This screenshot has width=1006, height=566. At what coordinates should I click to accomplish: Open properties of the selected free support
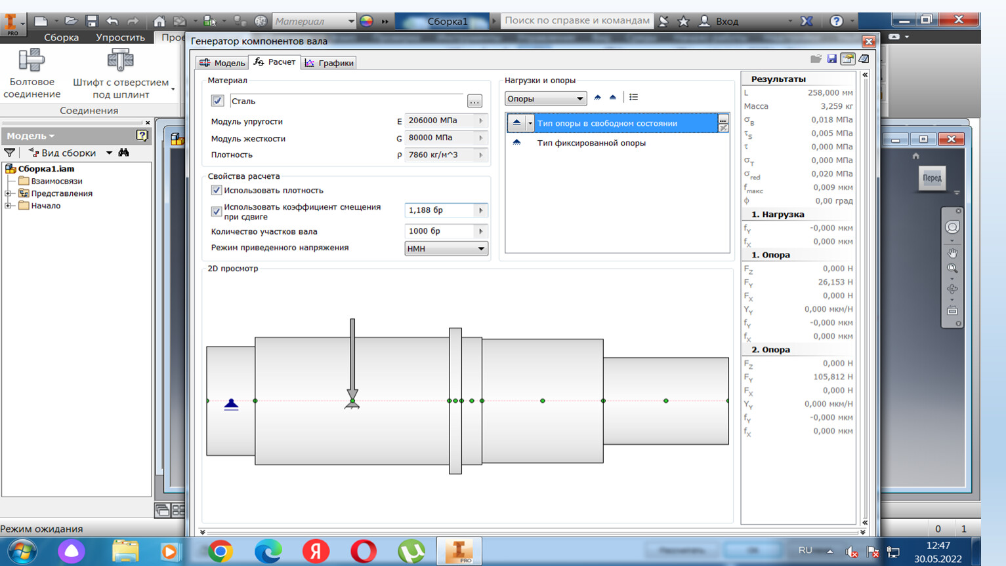pyautogui.click(x=723, y=120)
